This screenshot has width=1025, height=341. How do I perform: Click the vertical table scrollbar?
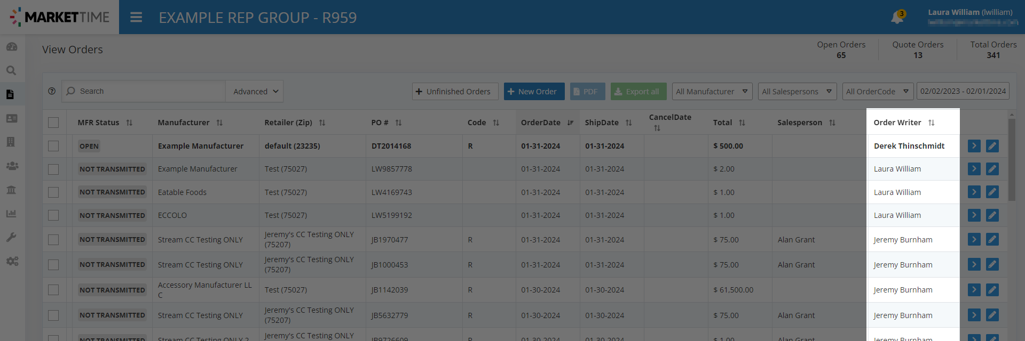coord(1012,160)
